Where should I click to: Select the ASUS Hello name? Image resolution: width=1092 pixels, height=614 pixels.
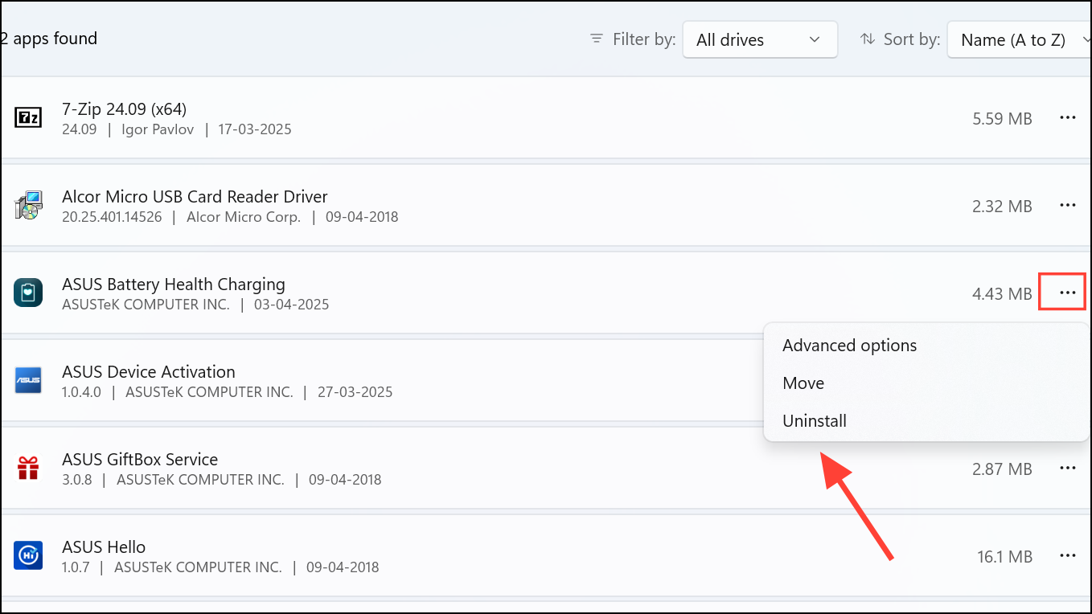click(104, 547)
